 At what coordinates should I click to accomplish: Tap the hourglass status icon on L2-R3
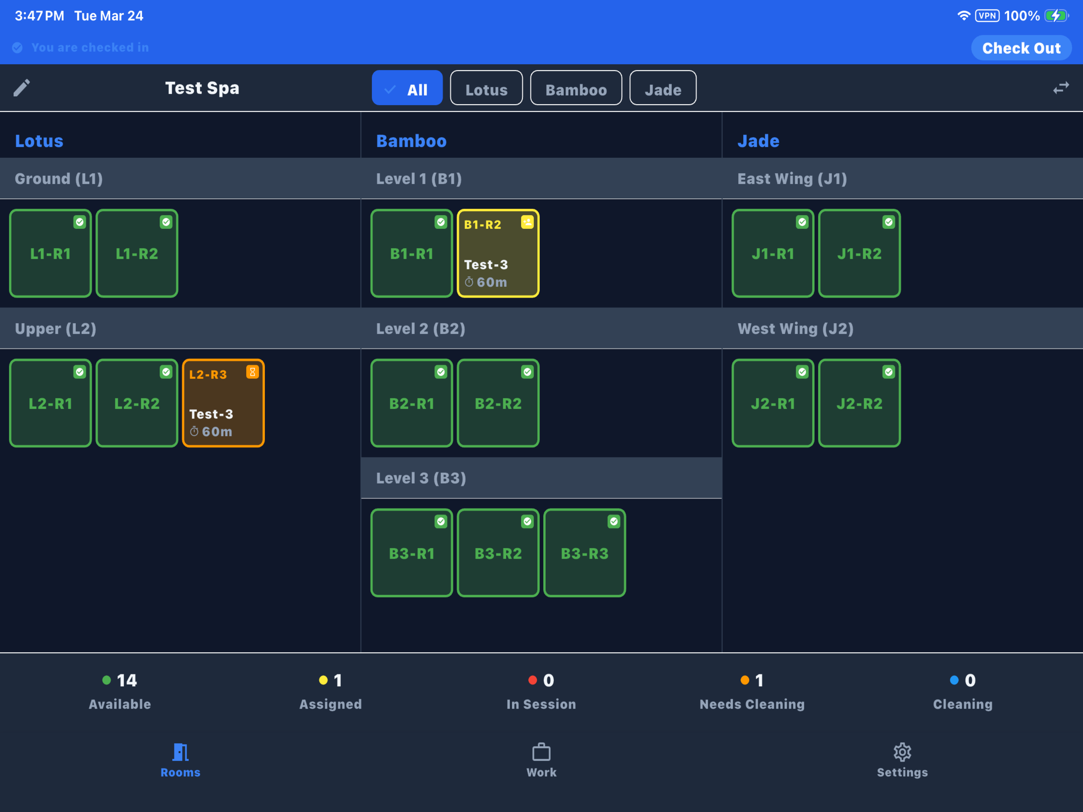coord(253,372)
